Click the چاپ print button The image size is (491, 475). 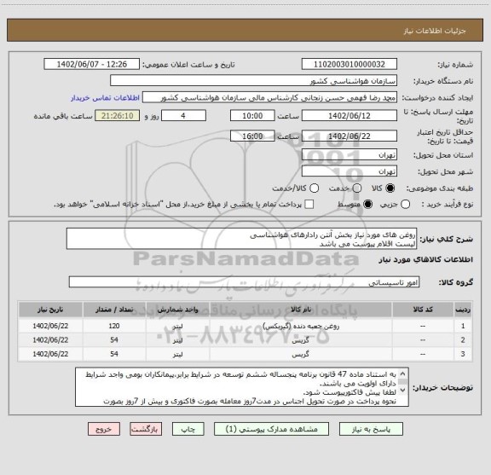pyautogui.click(x=188, y=429)
